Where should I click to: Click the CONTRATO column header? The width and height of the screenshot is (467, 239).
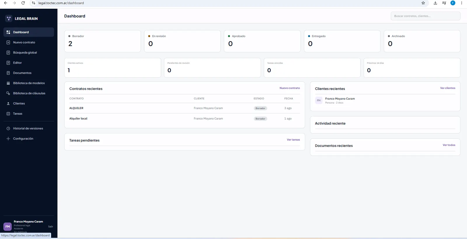(76, 99)
